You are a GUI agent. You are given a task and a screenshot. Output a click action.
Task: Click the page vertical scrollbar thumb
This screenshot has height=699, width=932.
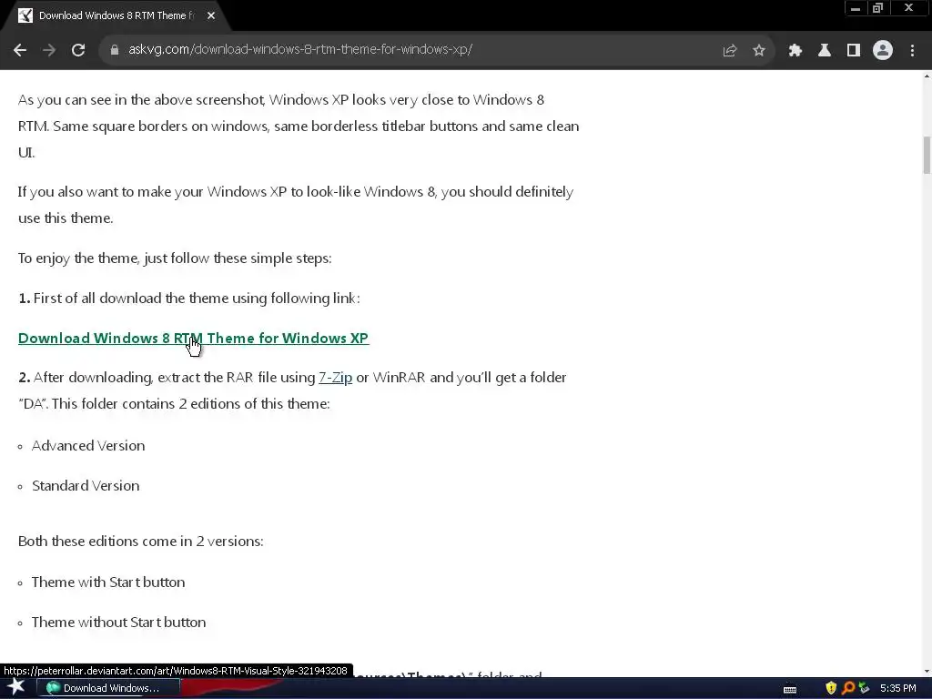point(927,155)
